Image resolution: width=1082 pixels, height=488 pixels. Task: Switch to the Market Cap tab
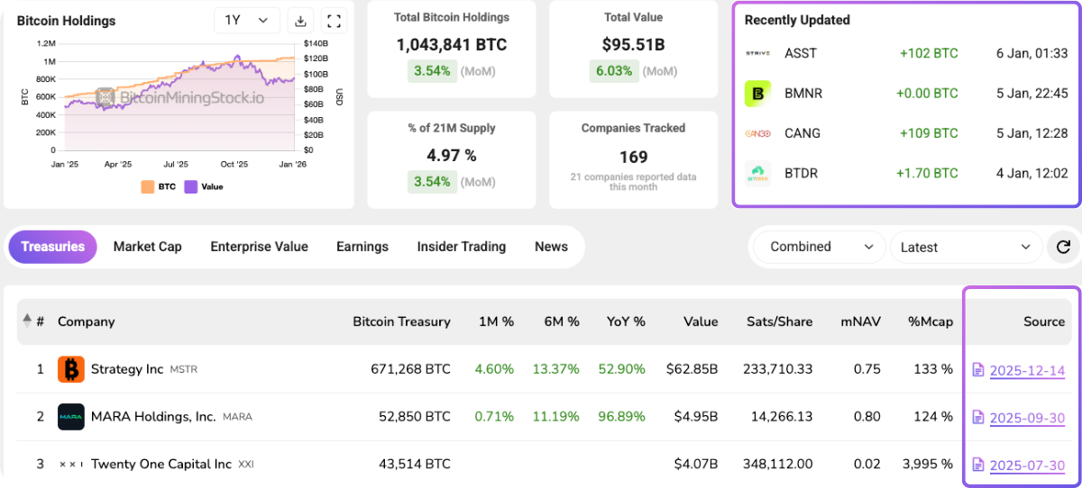tap(147, 247)
